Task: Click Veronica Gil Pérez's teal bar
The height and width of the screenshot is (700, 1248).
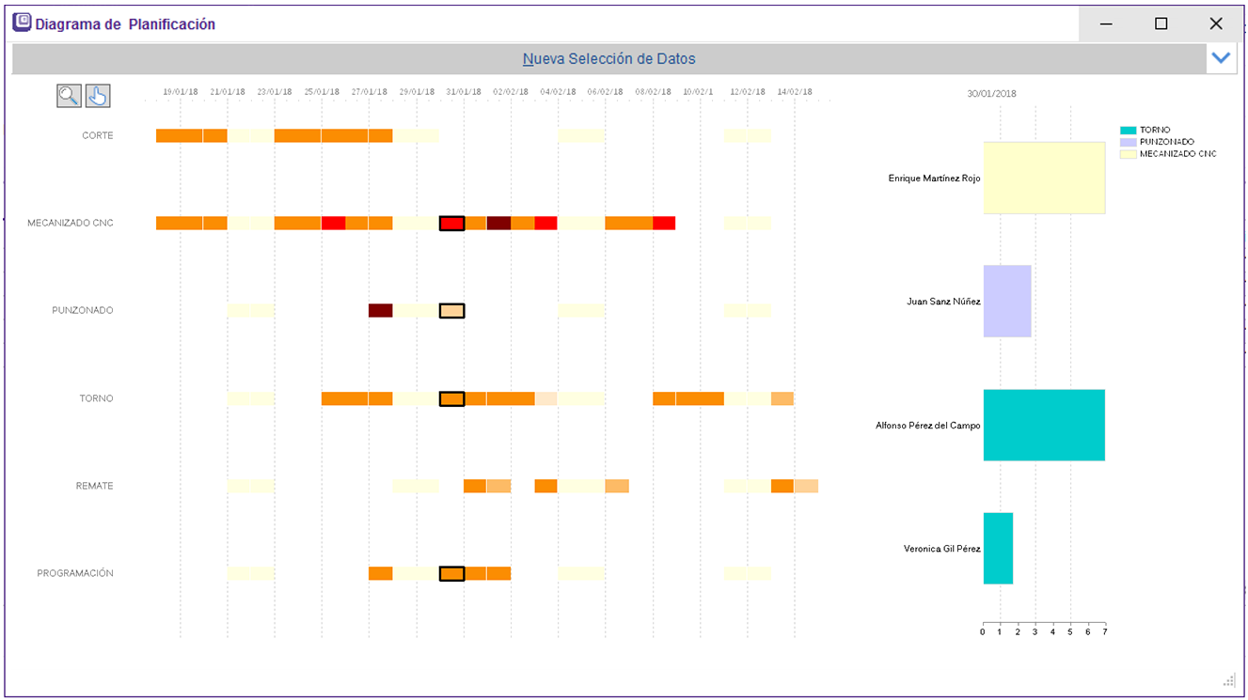Action: (x=998, y=548)
